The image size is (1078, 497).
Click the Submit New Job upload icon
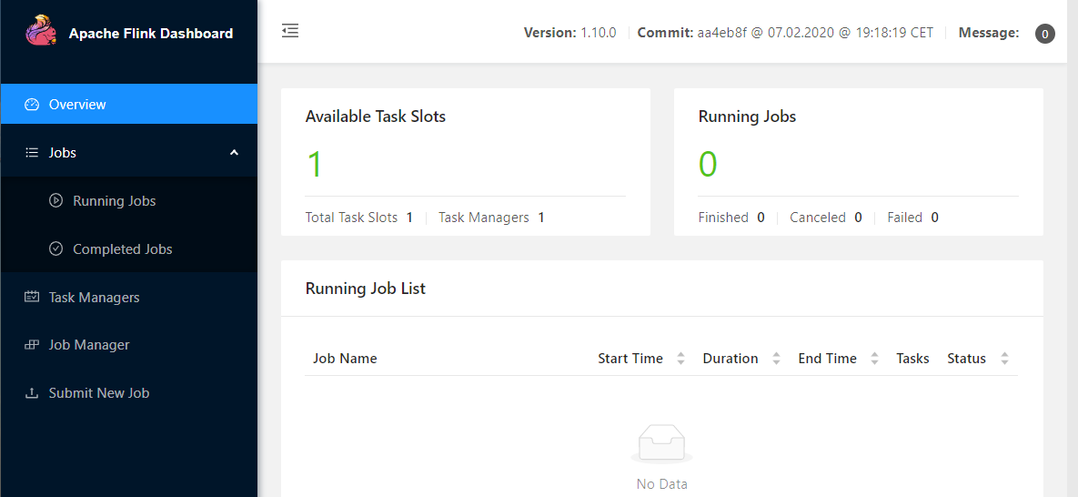coord(32,393)
